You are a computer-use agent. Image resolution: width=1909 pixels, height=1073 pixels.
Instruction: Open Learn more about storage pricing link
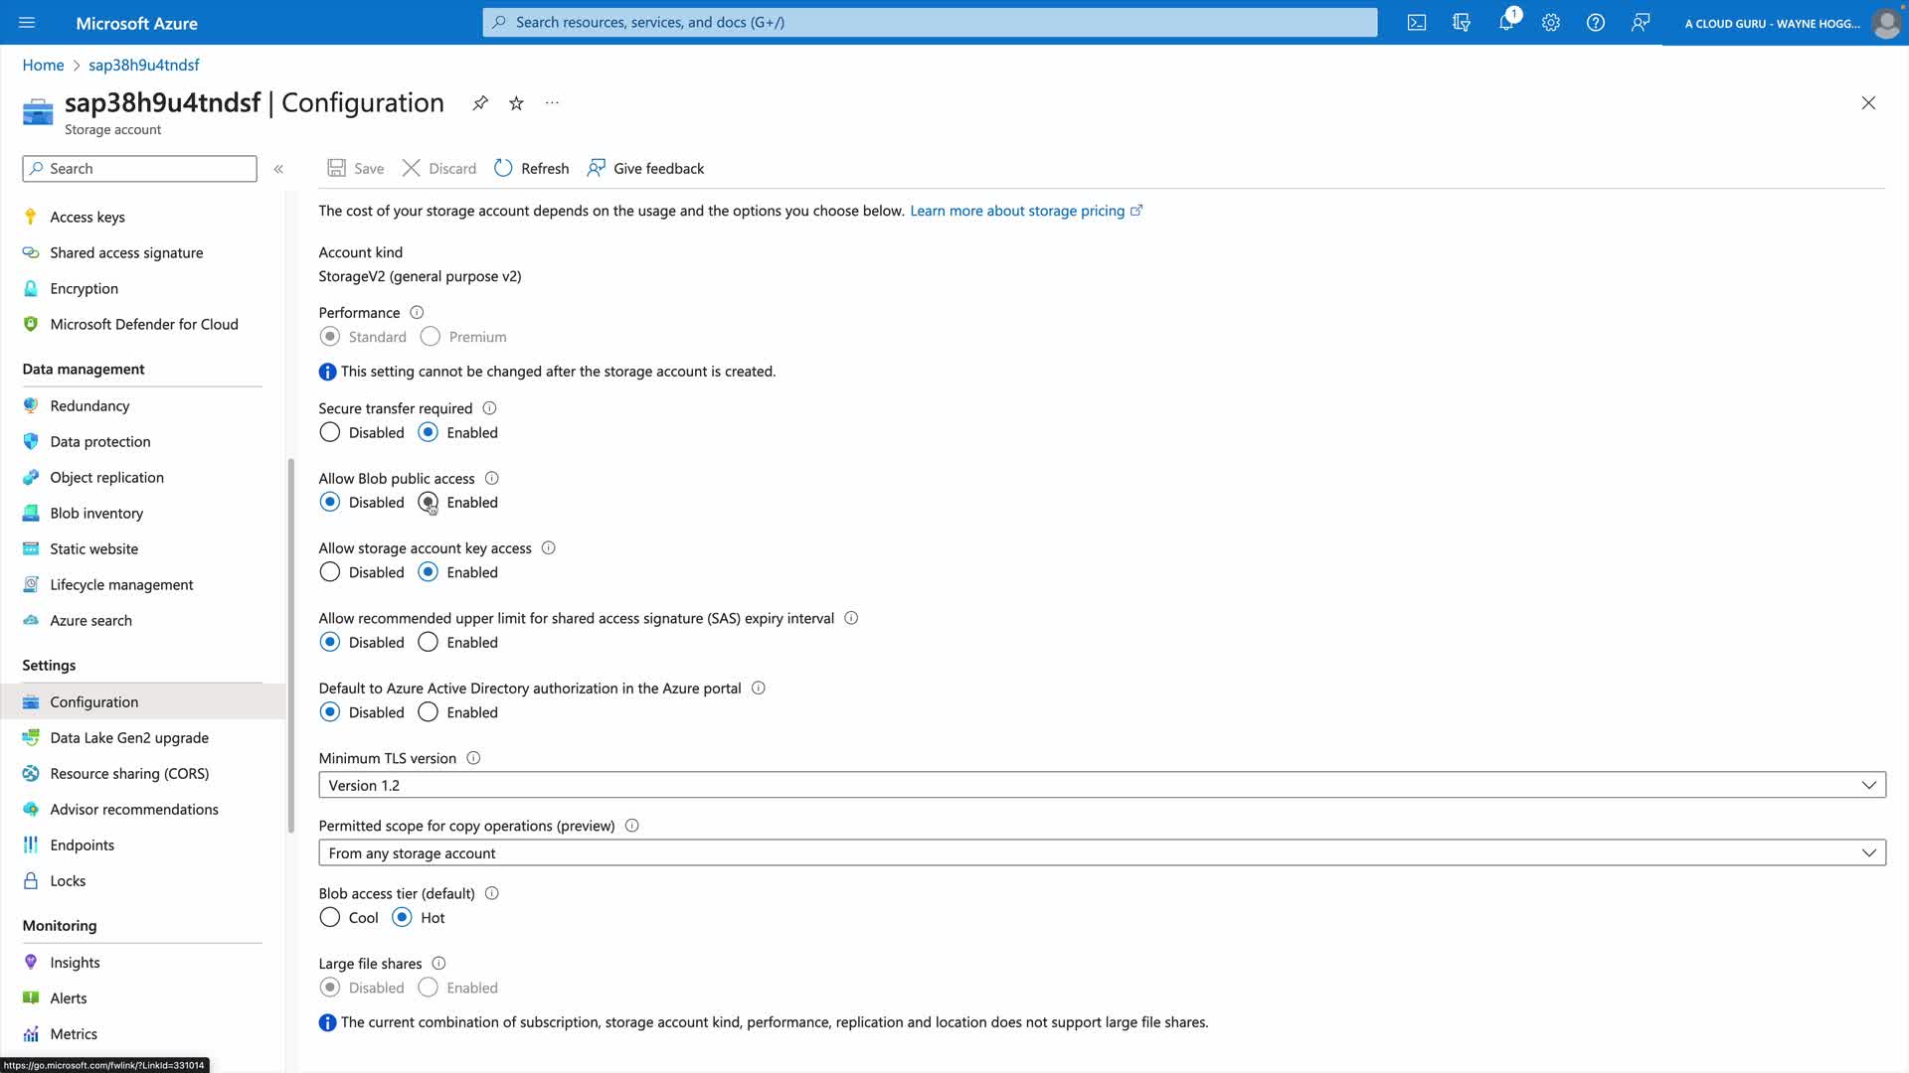point(1017,211)
